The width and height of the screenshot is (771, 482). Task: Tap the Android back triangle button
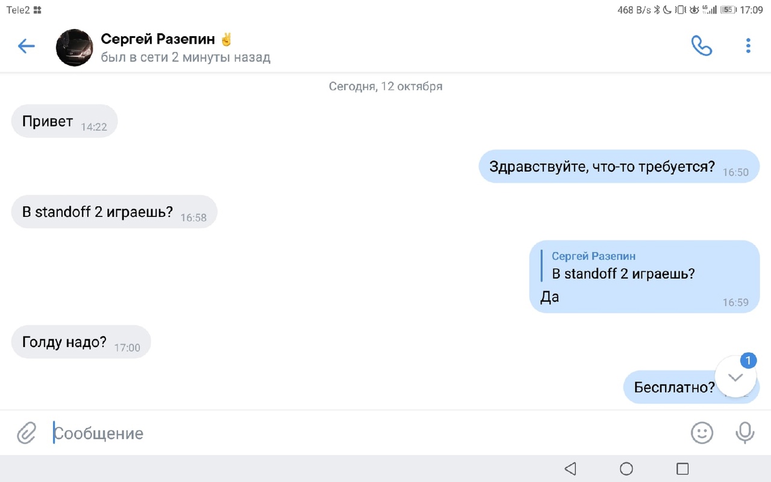pos(570,469)
